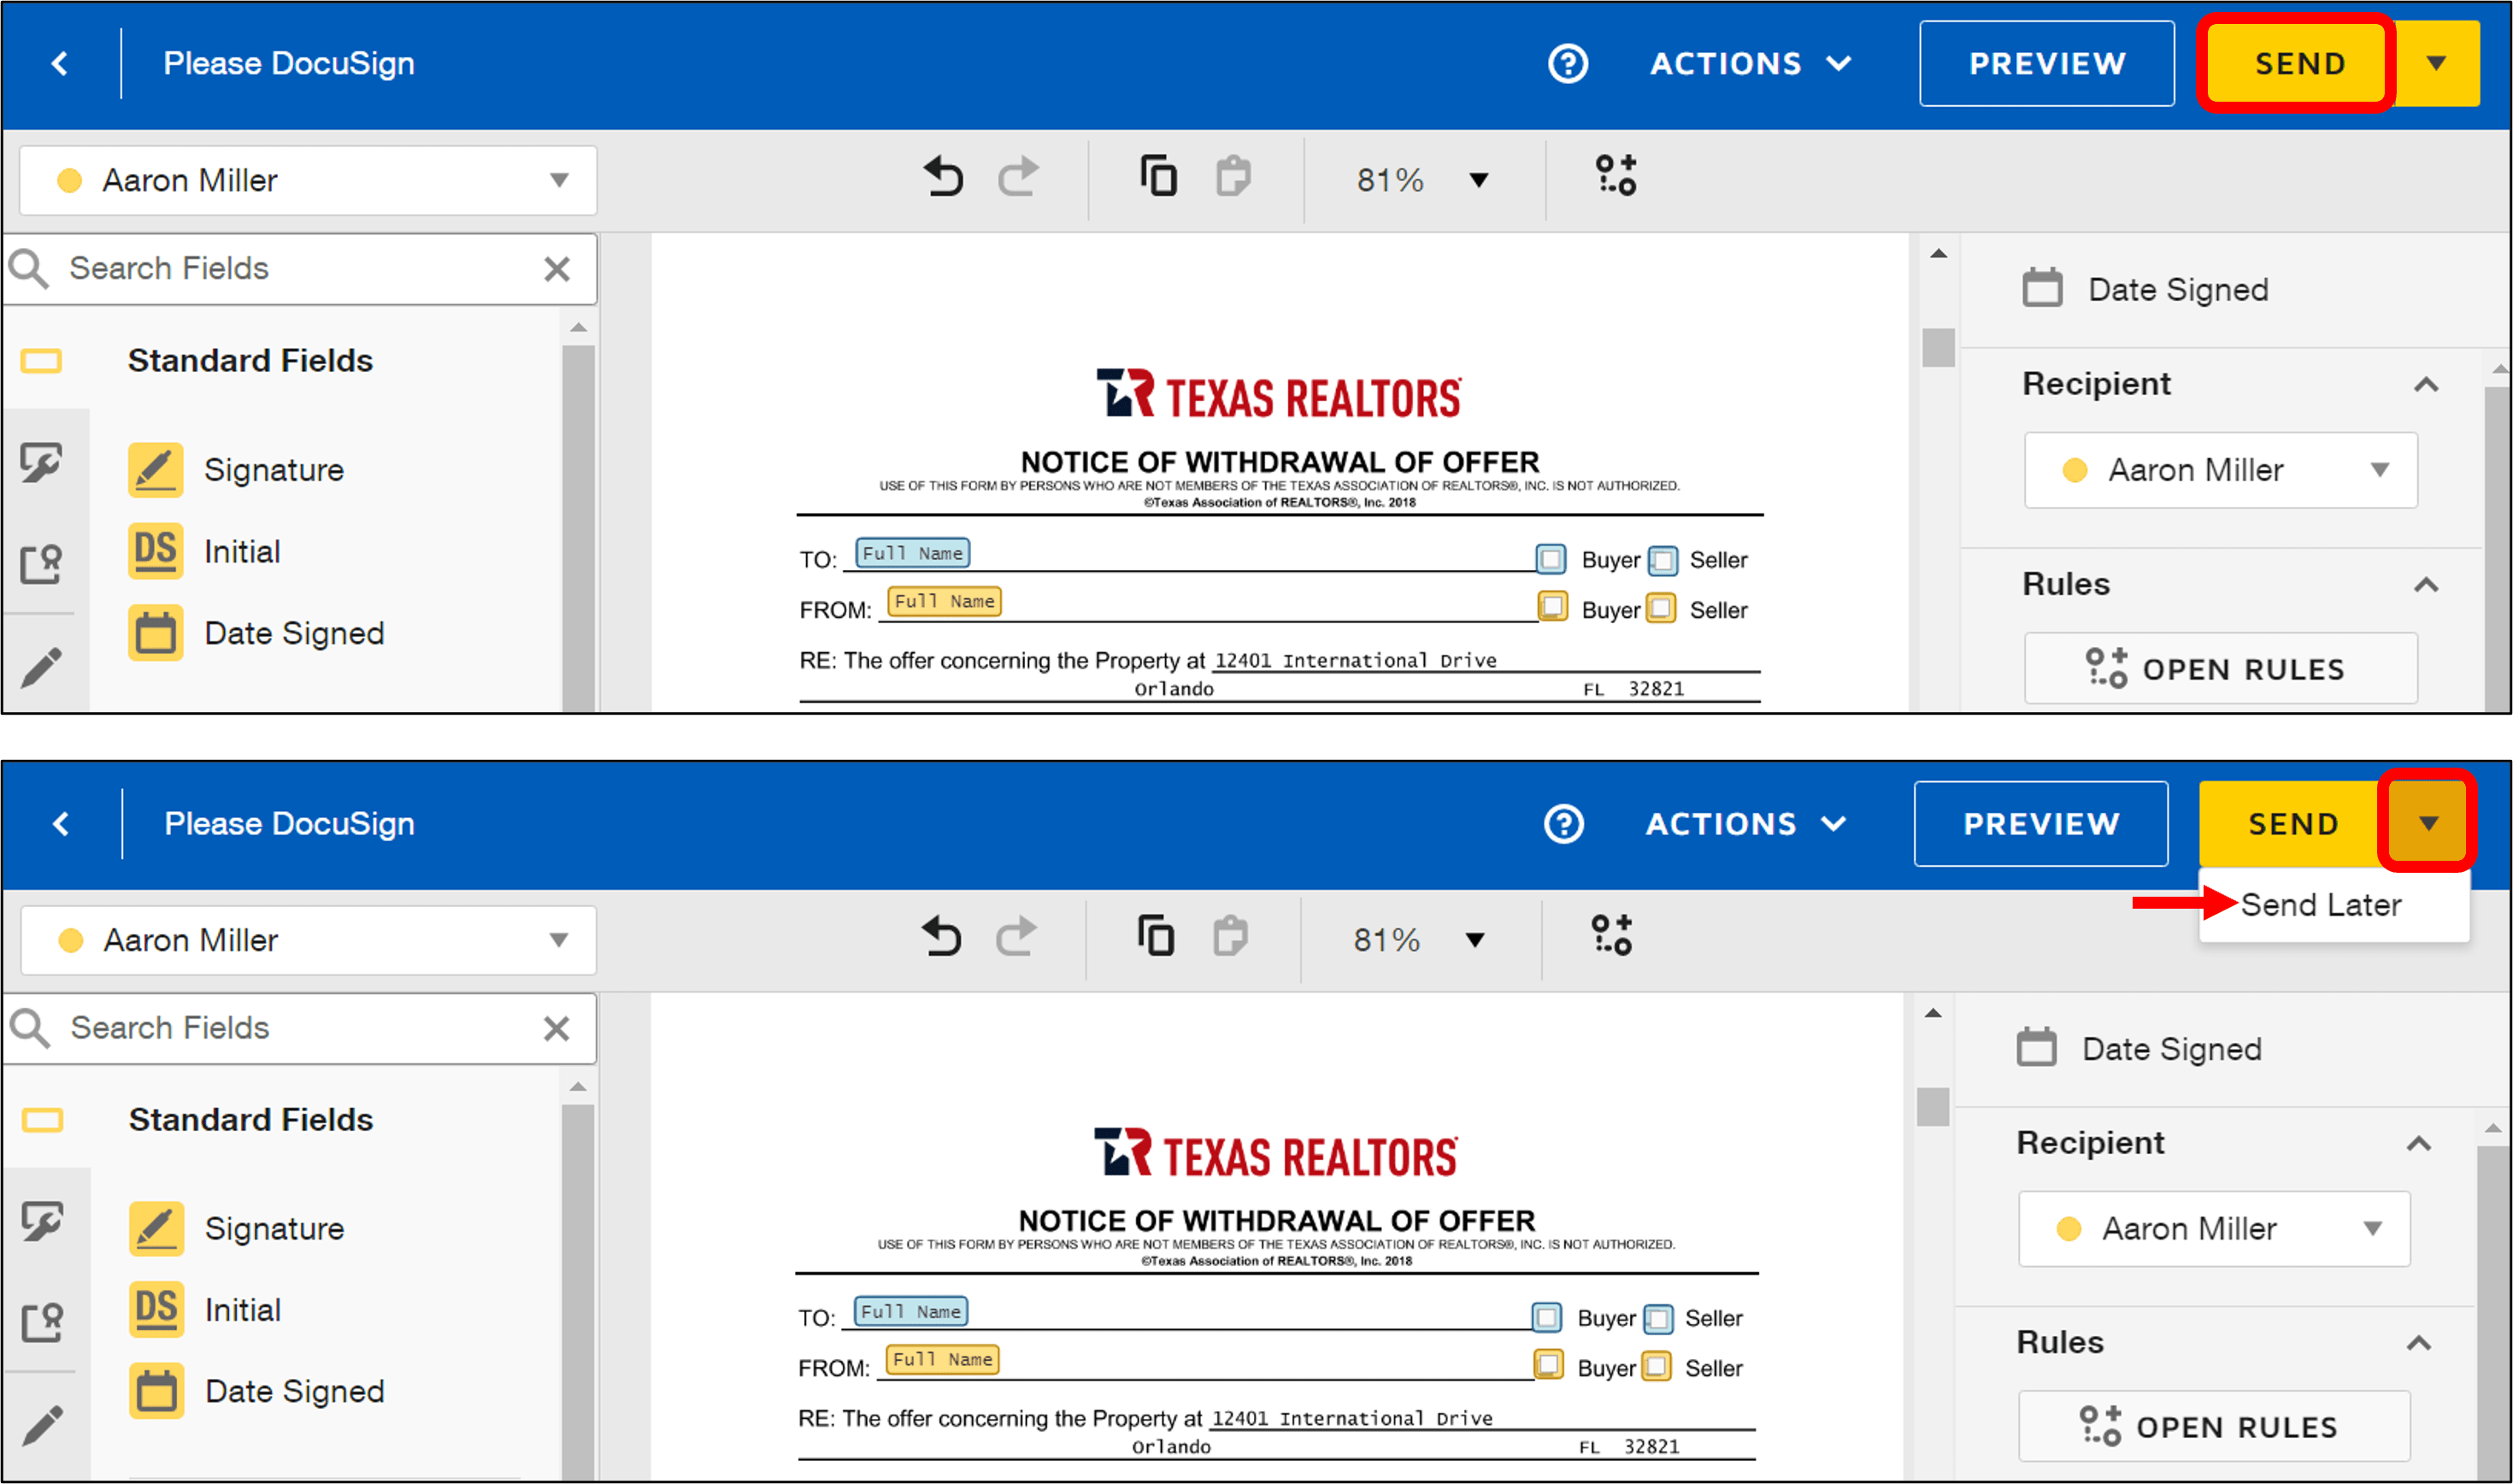
Task: Clear the Search Fields box
Action: pyautogui.click(x=556, y=268)
